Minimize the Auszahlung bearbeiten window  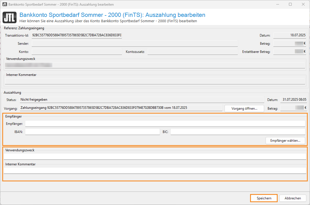[x=277, y=4]
